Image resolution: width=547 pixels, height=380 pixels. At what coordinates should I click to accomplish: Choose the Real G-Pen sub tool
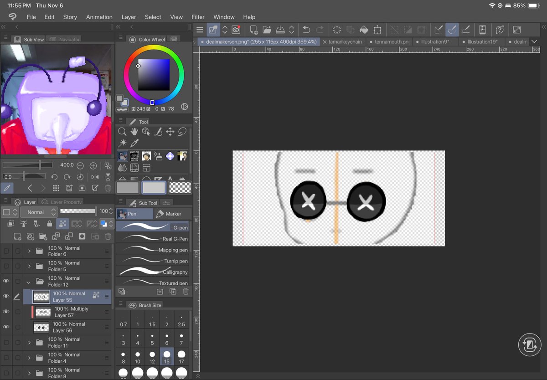click(x=152, y=238)
